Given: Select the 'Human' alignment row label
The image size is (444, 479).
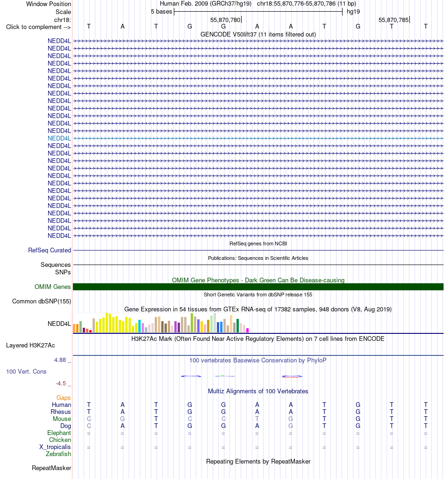Looking at the screenshot, I should (x=61, y=405).
